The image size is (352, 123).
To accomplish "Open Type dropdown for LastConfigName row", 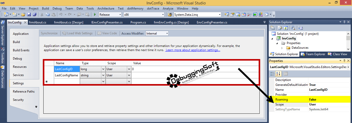I will click(x=103, y=75).
